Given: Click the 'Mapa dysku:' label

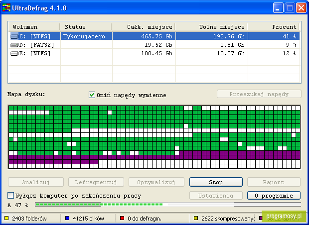Looking at the screenshot, I should [26, 94].
